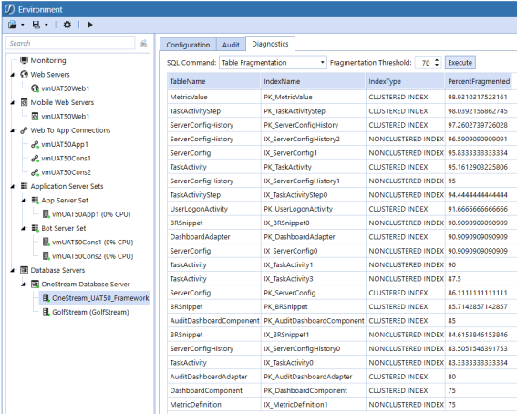
Task: Click the App Server Set icon
Action: pos(35,201)
